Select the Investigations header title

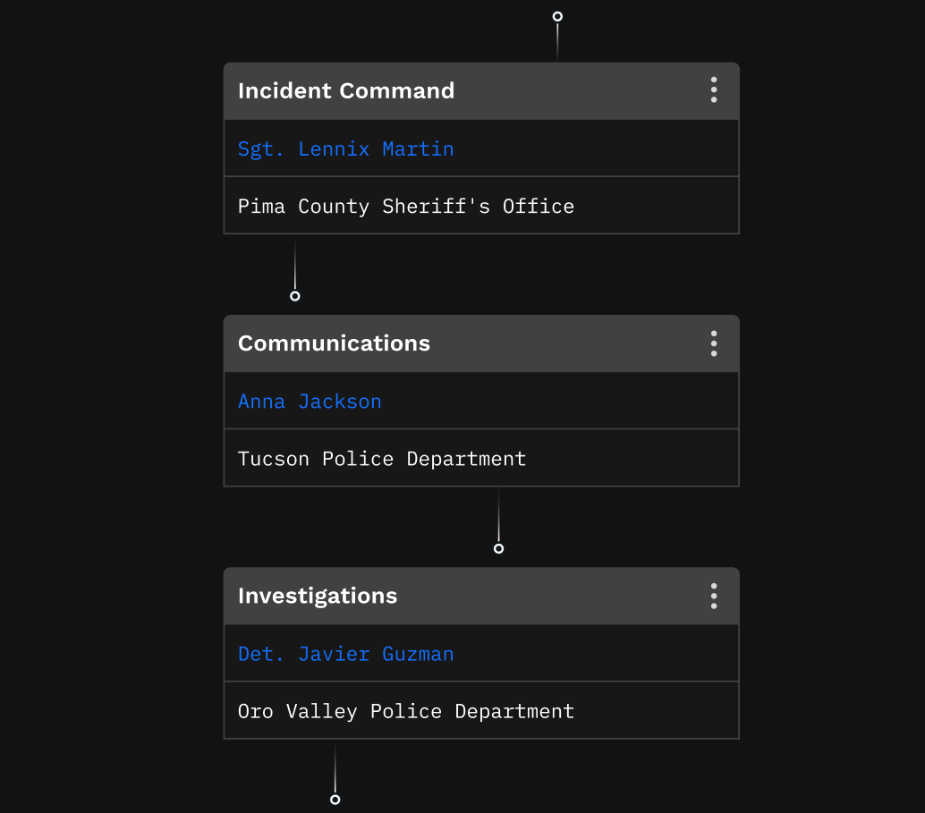pyautogui.click(x=318, y=596)
